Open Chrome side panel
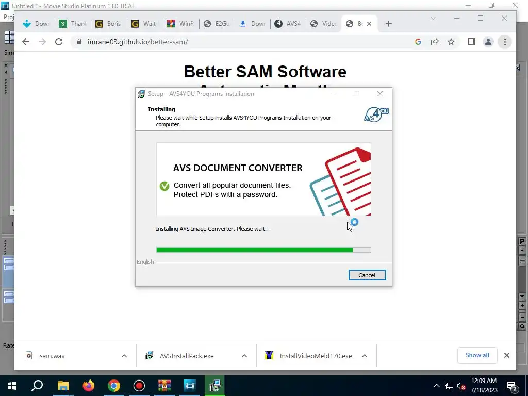 click(x=471, y=42)
